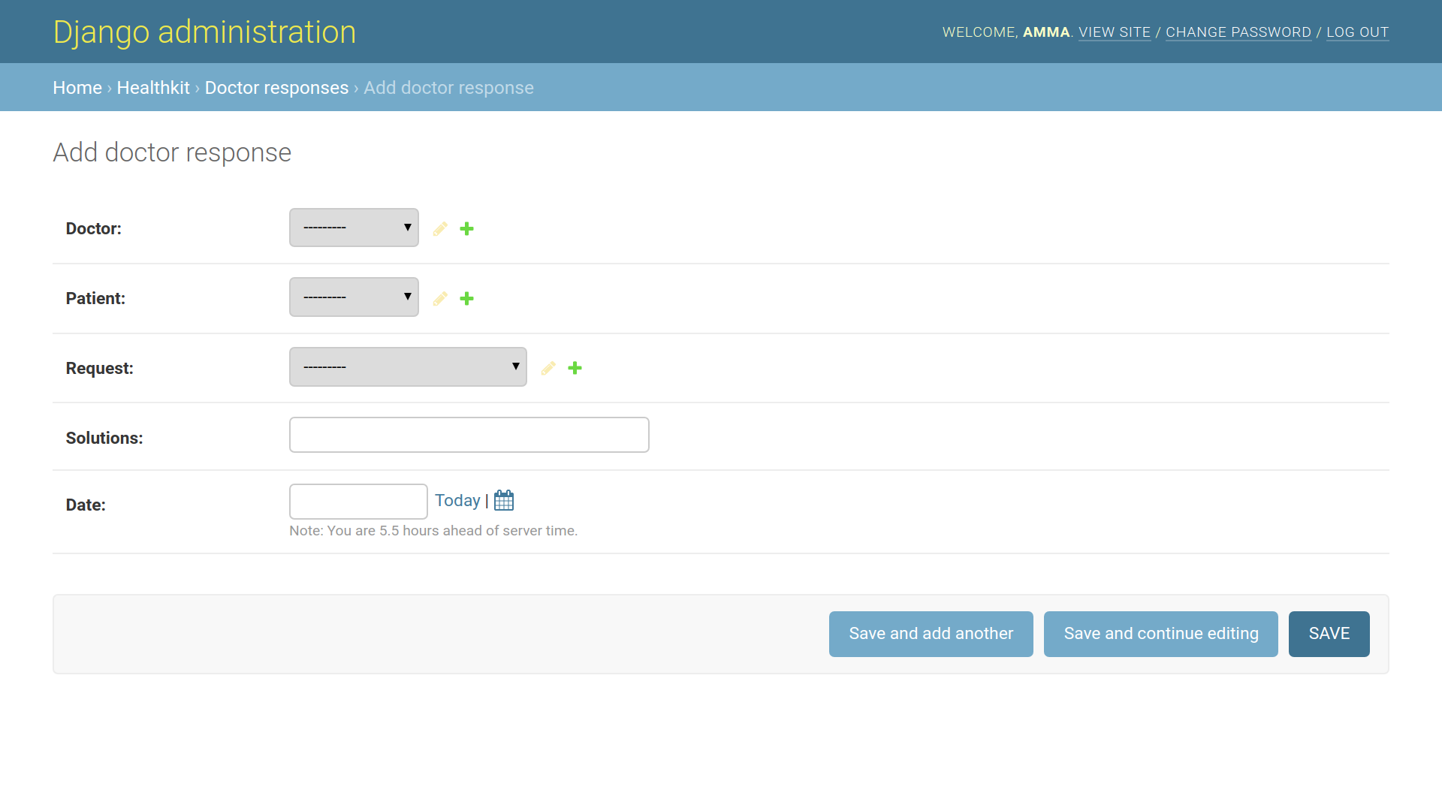Add new patient with green plus icon
This screenshot has height=811, width=1442.
click(466, 298)
